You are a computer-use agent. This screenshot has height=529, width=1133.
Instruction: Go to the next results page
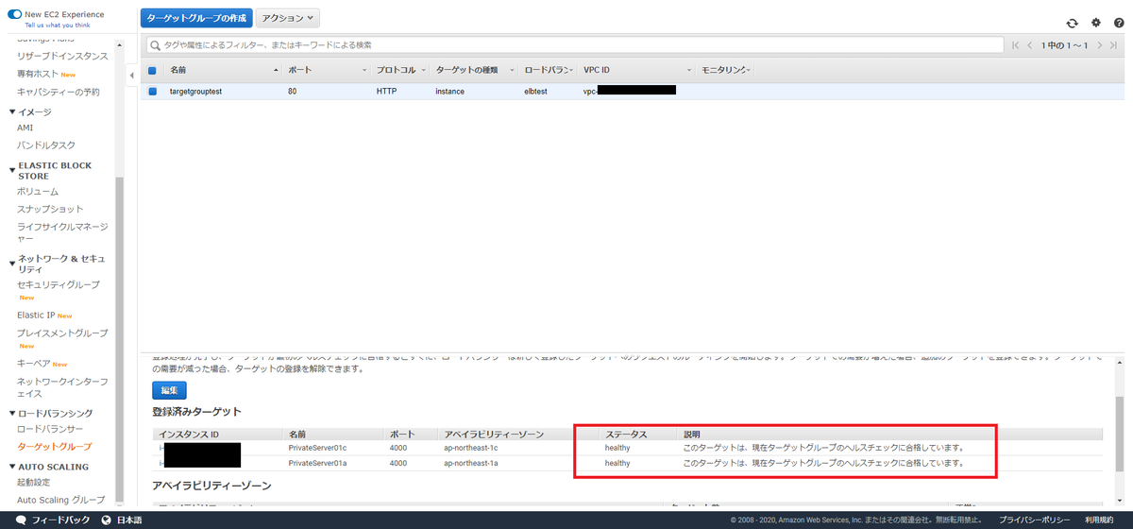[1100, 44]
